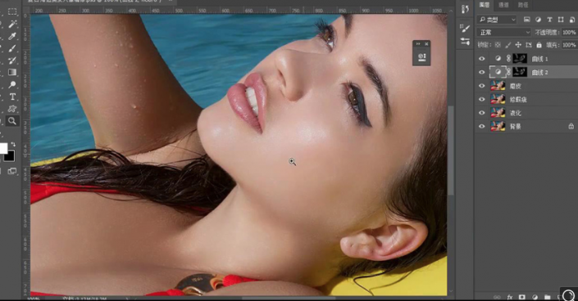
Task: Toggle prevent artboard auto-nesting lock
Action: click(529, 45)
